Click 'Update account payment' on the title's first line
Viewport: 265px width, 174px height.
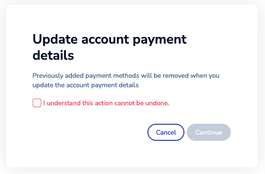pyautogui.click(x=110, y=39)
